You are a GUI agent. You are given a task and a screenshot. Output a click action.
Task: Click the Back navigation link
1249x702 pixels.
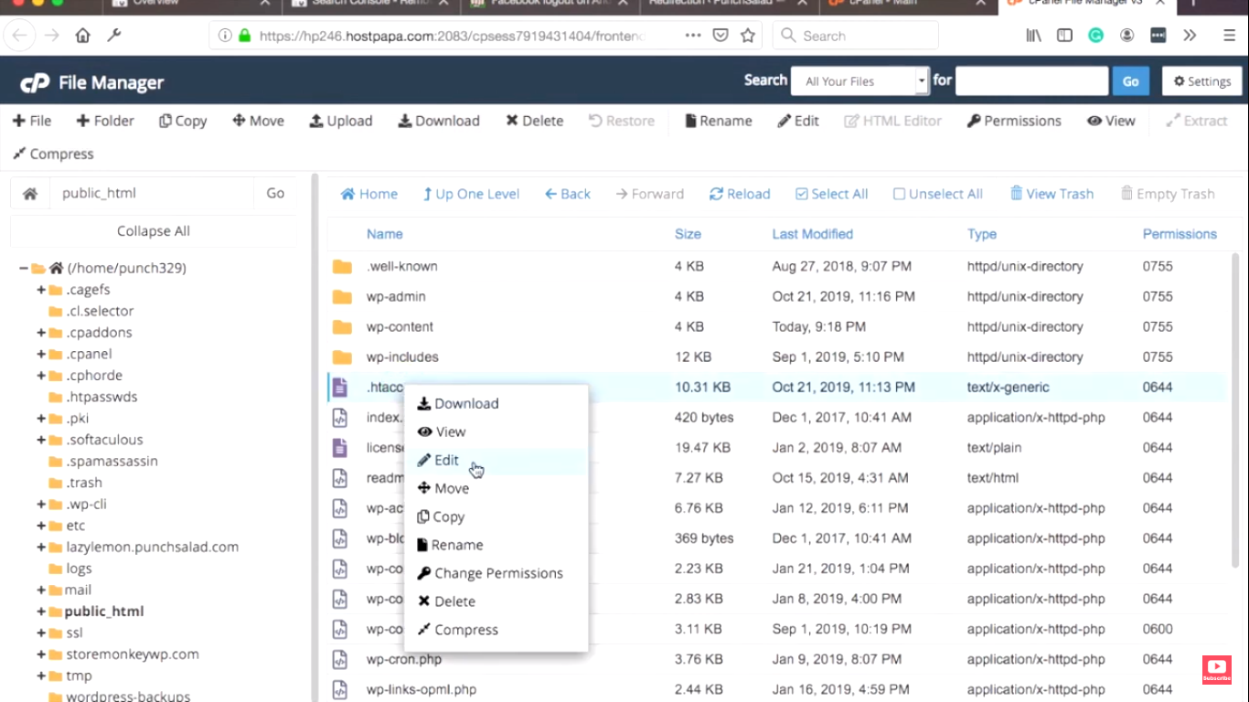pos(568,194)
